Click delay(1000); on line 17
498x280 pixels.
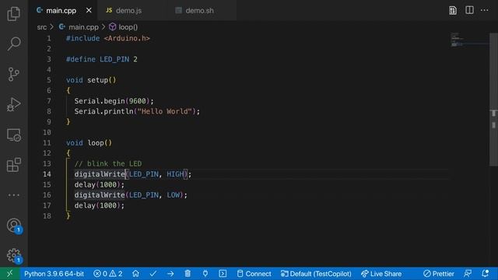[100, 205]
